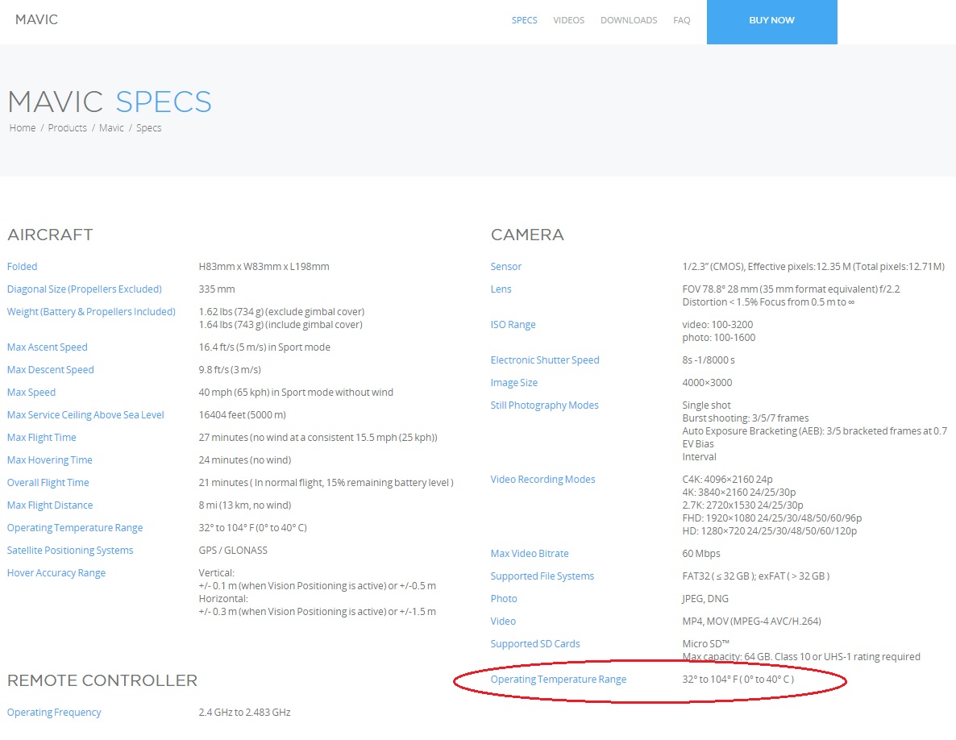This screenshot has height=740, width=956.
Task: Select Max Descent Speed label
Action: coord(50,369)
